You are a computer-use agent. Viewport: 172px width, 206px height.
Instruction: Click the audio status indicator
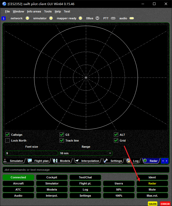tap(131, 18)
